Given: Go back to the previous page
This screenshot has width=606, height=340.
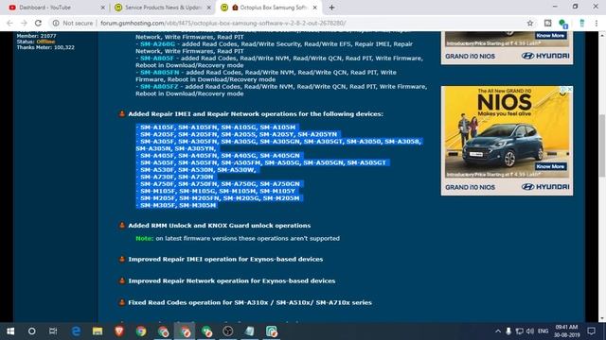Looking at the screenshot, I should (x=10, y=23).
